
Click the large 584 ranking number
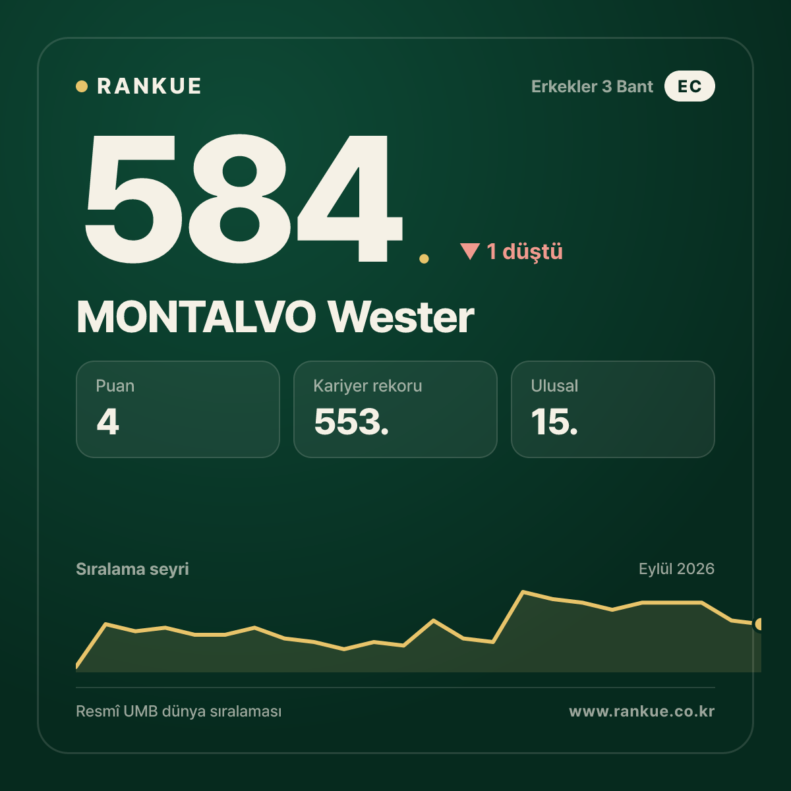click(243, 198)
